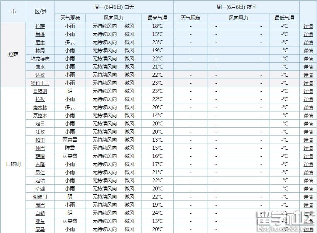Click the 周一(6月6日) 夜间 header cell

pyautogui.click(x=236, y=7)
